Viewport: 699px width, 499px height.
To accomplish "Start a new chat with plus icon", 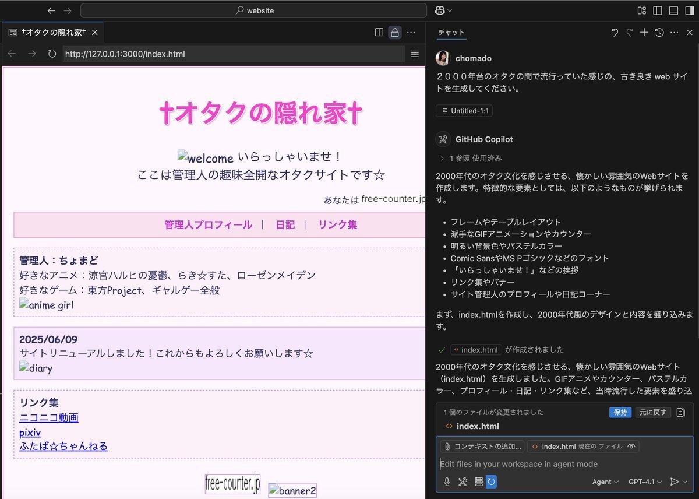I will (x=644, y=33).
